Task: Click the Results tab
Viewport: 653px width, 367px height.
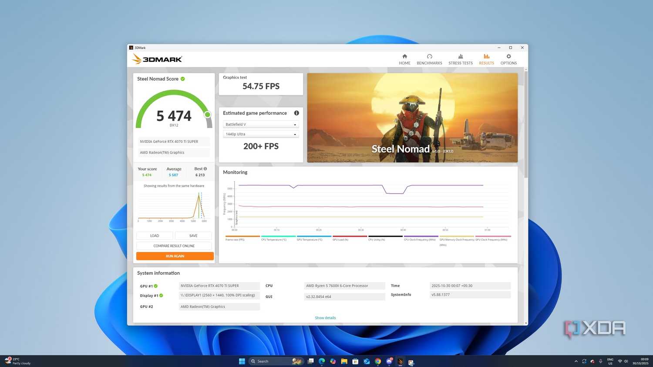Action: pyautogui.click(x=486, y=59)
